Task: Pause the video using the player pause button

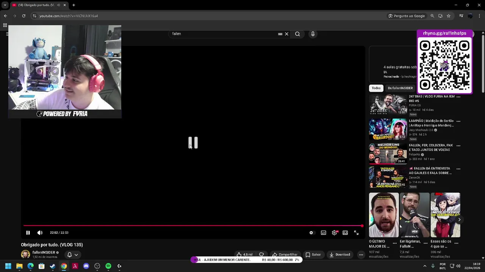Action: click(28, 233)
